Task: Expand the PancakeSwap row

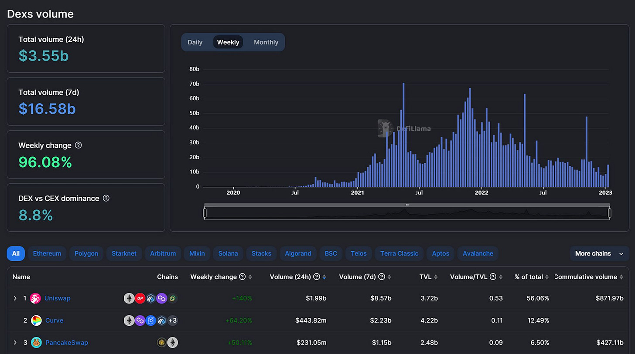Action: coord(15,343)
